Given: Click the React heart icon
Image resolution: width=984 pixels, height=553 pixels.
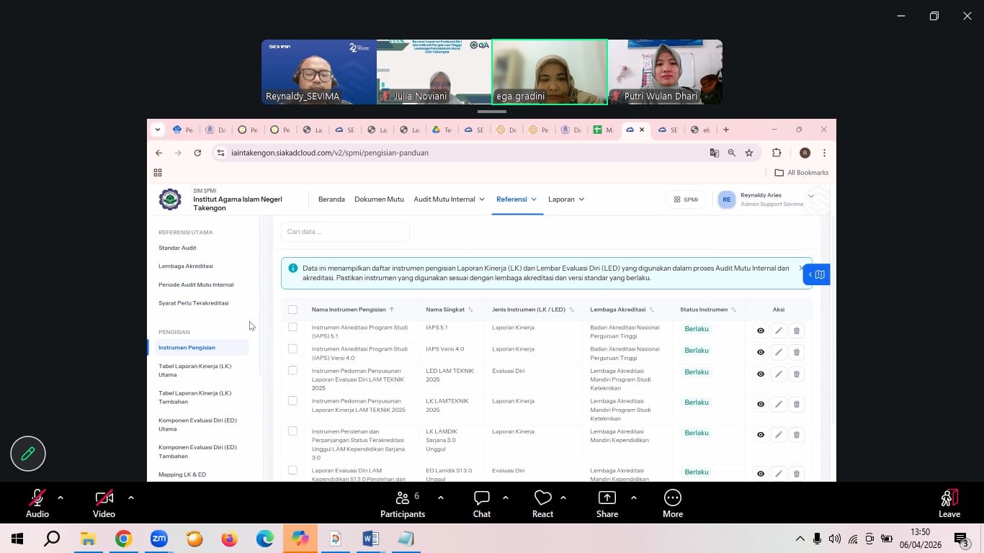Looking at the screenshot, I should tap(542, 498).
